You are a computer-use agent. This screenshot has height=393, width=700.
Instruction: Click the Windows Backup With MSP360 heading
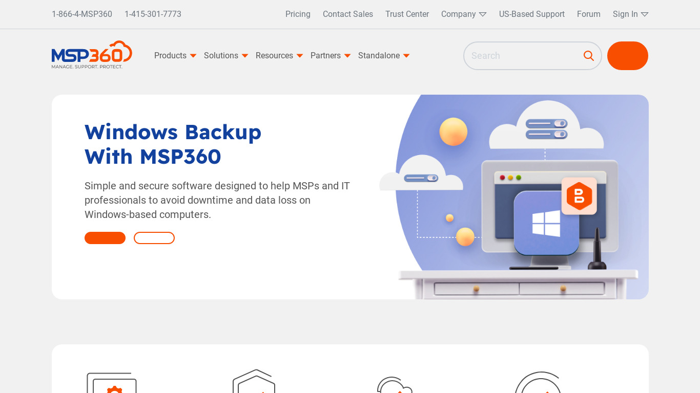coord(173,144)
